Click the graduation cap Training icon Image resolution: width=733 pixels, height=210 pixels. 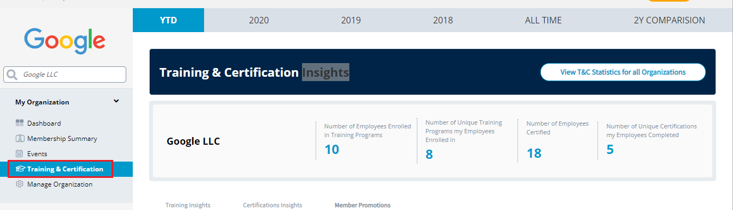pos(20,169)
